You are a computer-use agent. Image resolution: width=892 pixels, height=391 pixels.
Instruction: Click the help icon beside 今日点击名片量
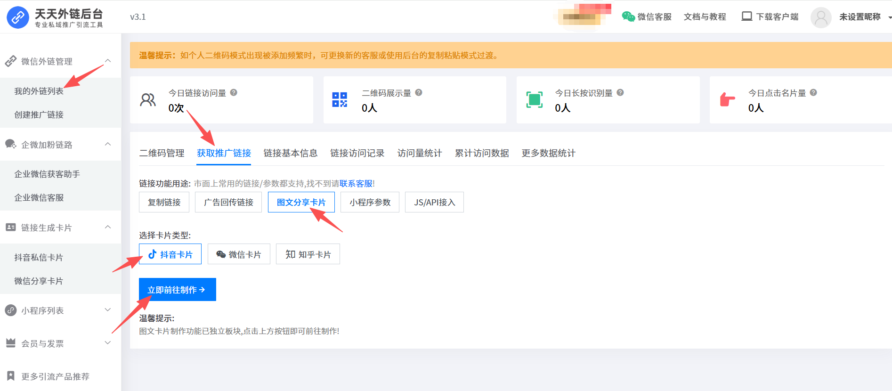[813, 93]
